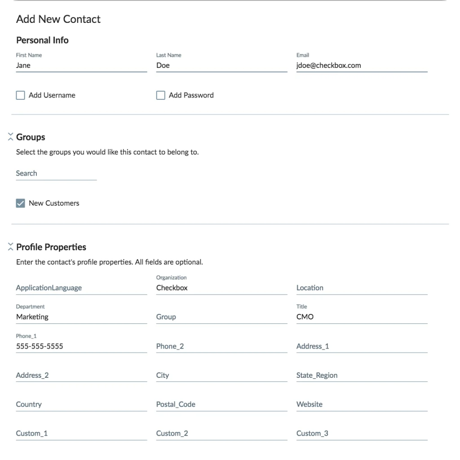Click the New Customers label text

54,203
